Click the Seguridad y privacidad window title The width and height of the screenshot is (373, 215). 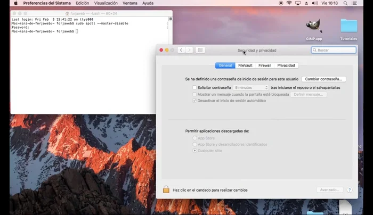257,50
